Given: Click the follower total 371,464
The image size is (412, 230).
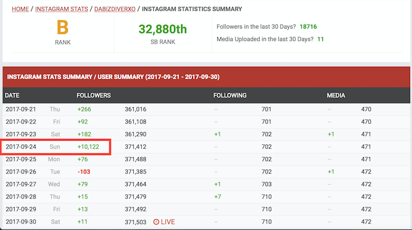Looking at the screenshot, I should pos(135,184).
